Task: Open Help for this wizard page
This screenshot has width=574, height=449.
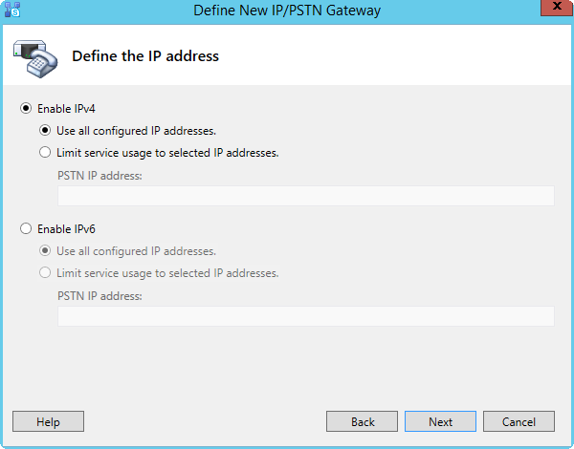Action: (49, 421)
